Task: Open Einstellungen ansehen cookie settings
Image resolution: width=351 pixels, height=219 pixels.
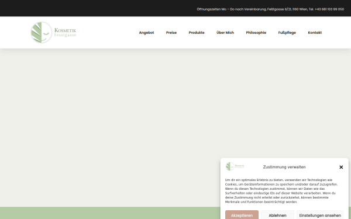Action: (320, 215)
